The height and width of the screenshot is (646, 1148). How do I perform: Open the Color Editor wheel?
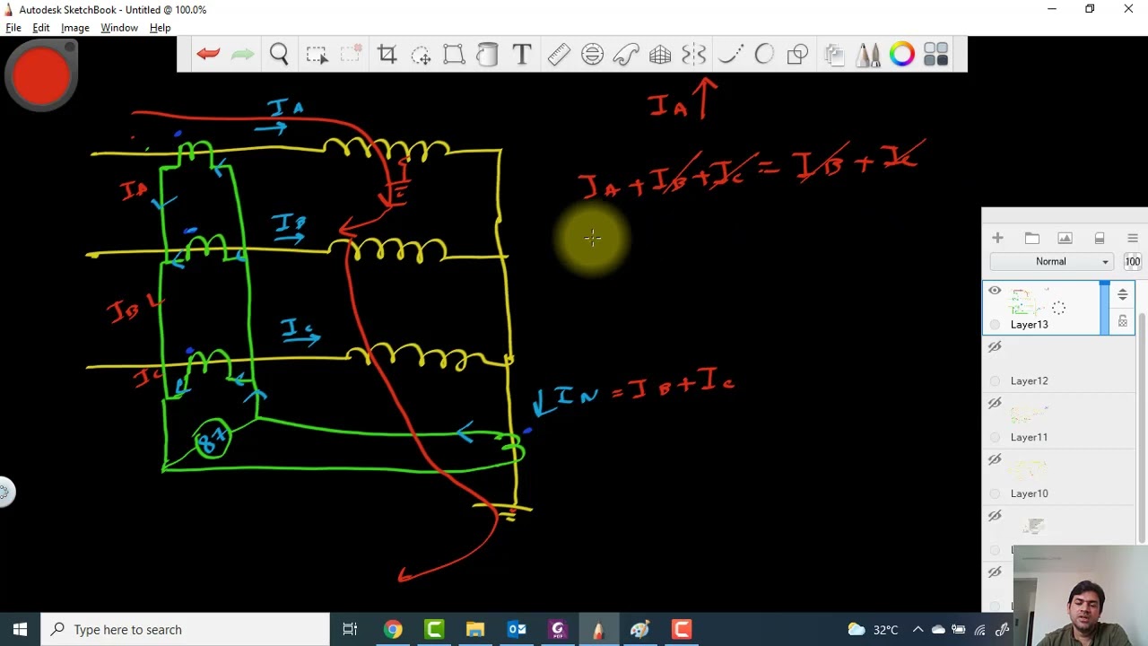(902, 55)
